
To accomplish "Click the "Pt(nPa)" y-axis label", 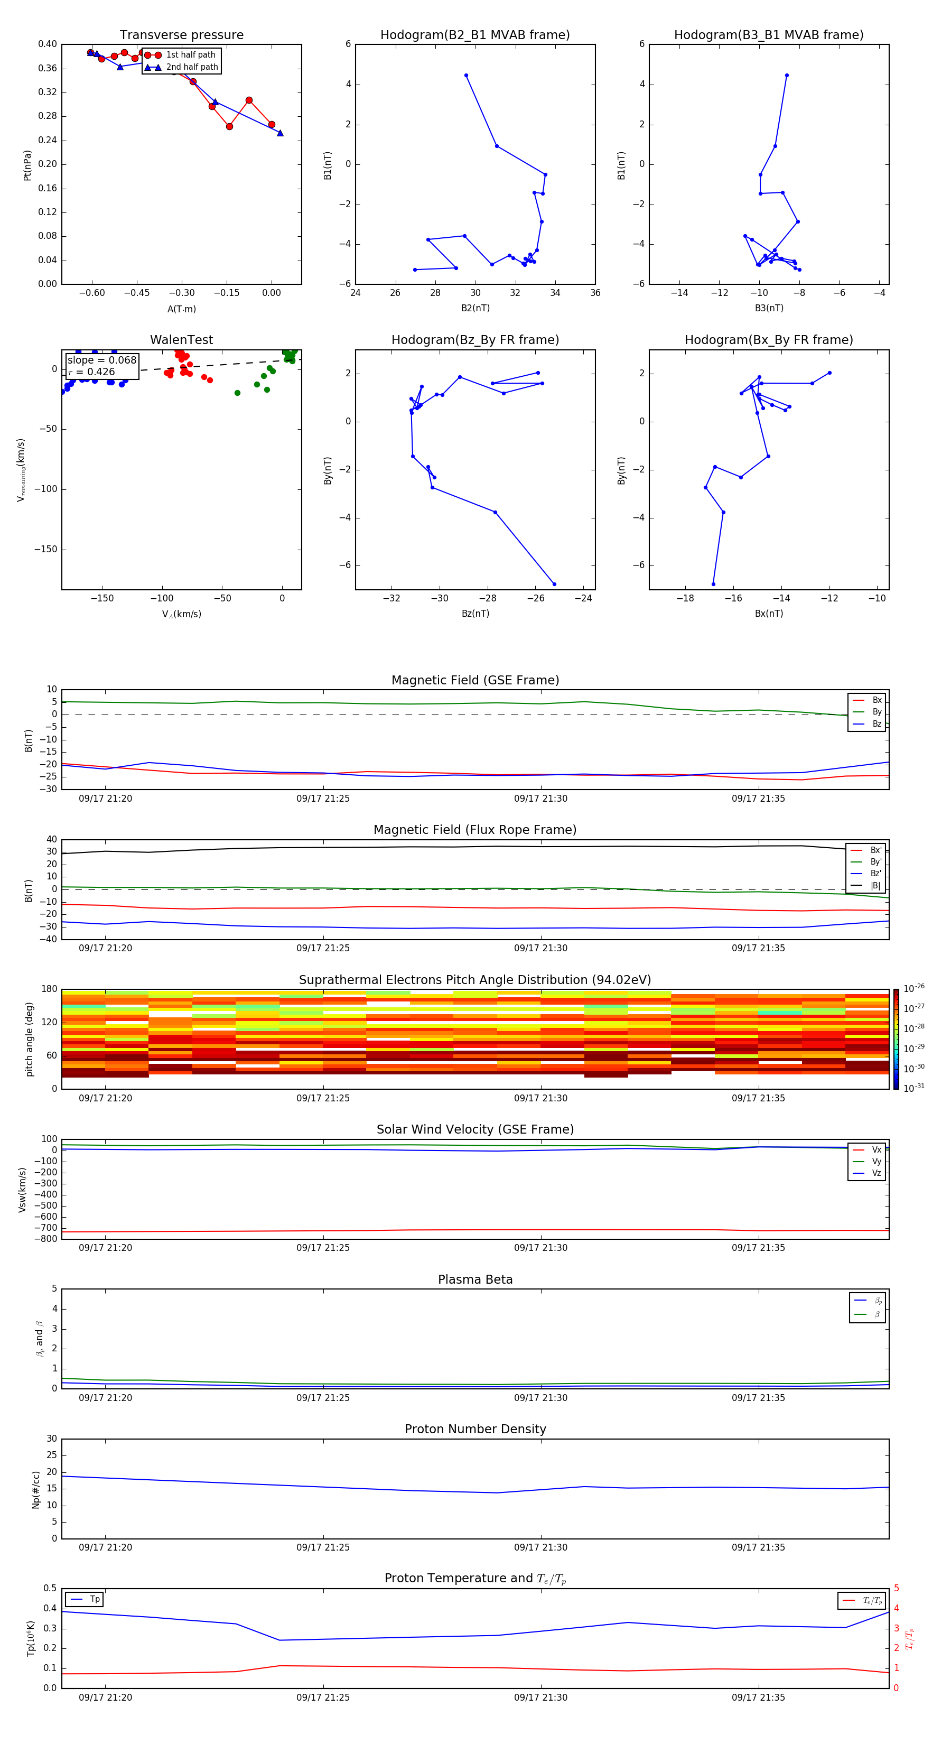I will [x=27, y=165].
